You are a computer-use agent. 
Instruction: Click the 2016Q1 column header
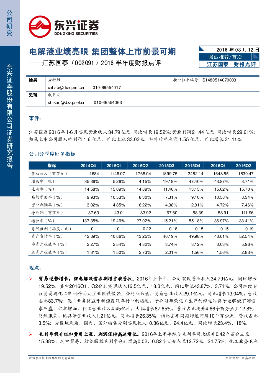218,166
